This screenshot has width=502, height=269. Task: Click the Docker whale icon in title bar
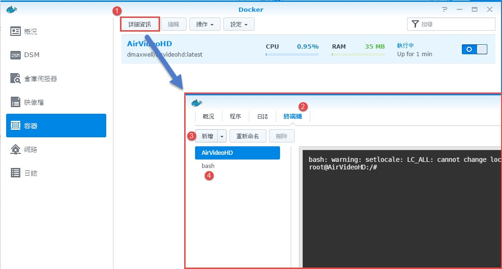pos(11,9)
